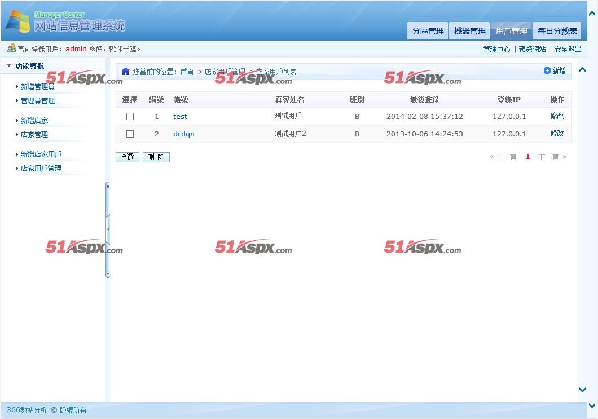Viewport: 598px width, 419px height.
Task: Click the Manager Center logo
Action: click(x=65, y=21)
